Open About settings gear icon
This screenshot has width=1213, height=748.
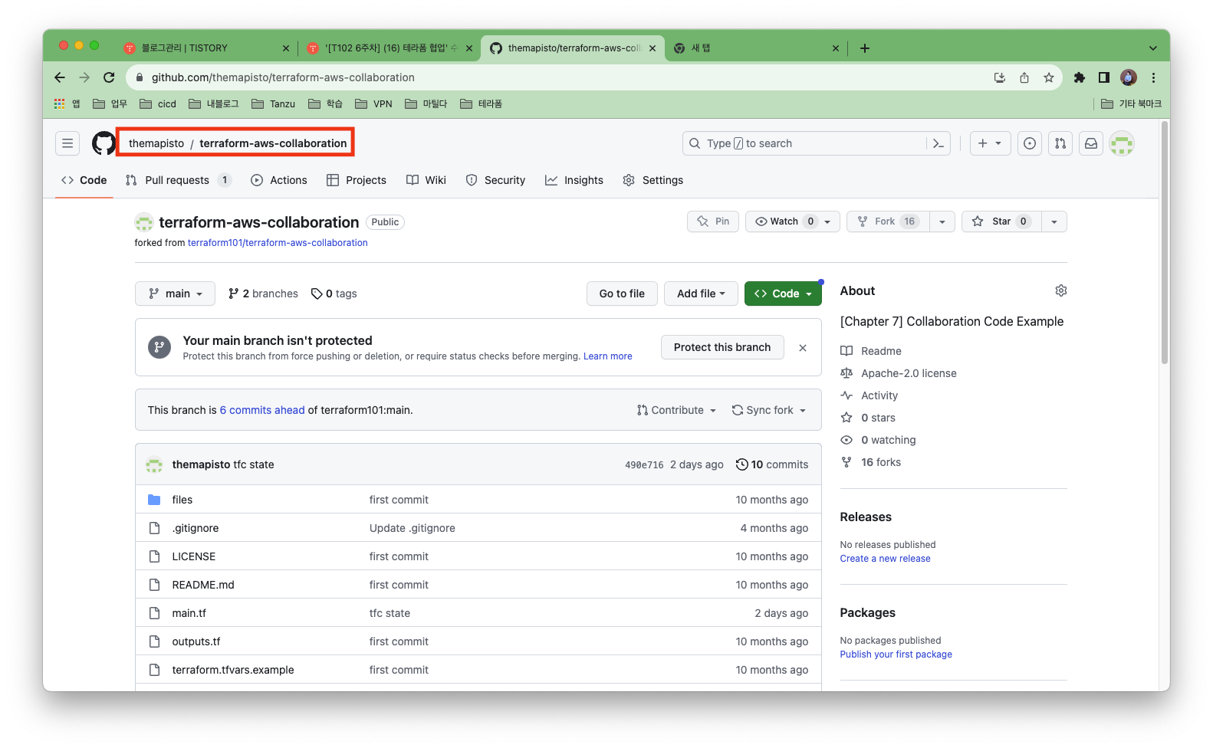[x=1061, y=290]
